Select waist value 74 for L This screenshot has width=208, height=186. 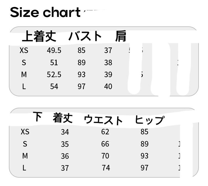click(x=105, y=168)
